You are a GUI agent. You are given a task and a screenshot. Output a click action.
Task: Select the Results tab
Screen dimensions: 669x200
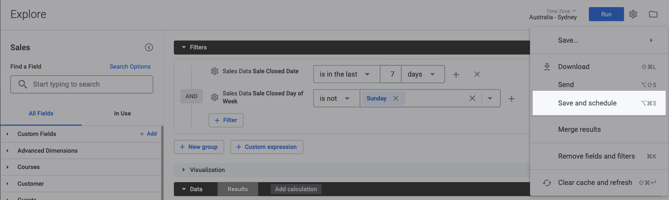(x=238, y=189)
